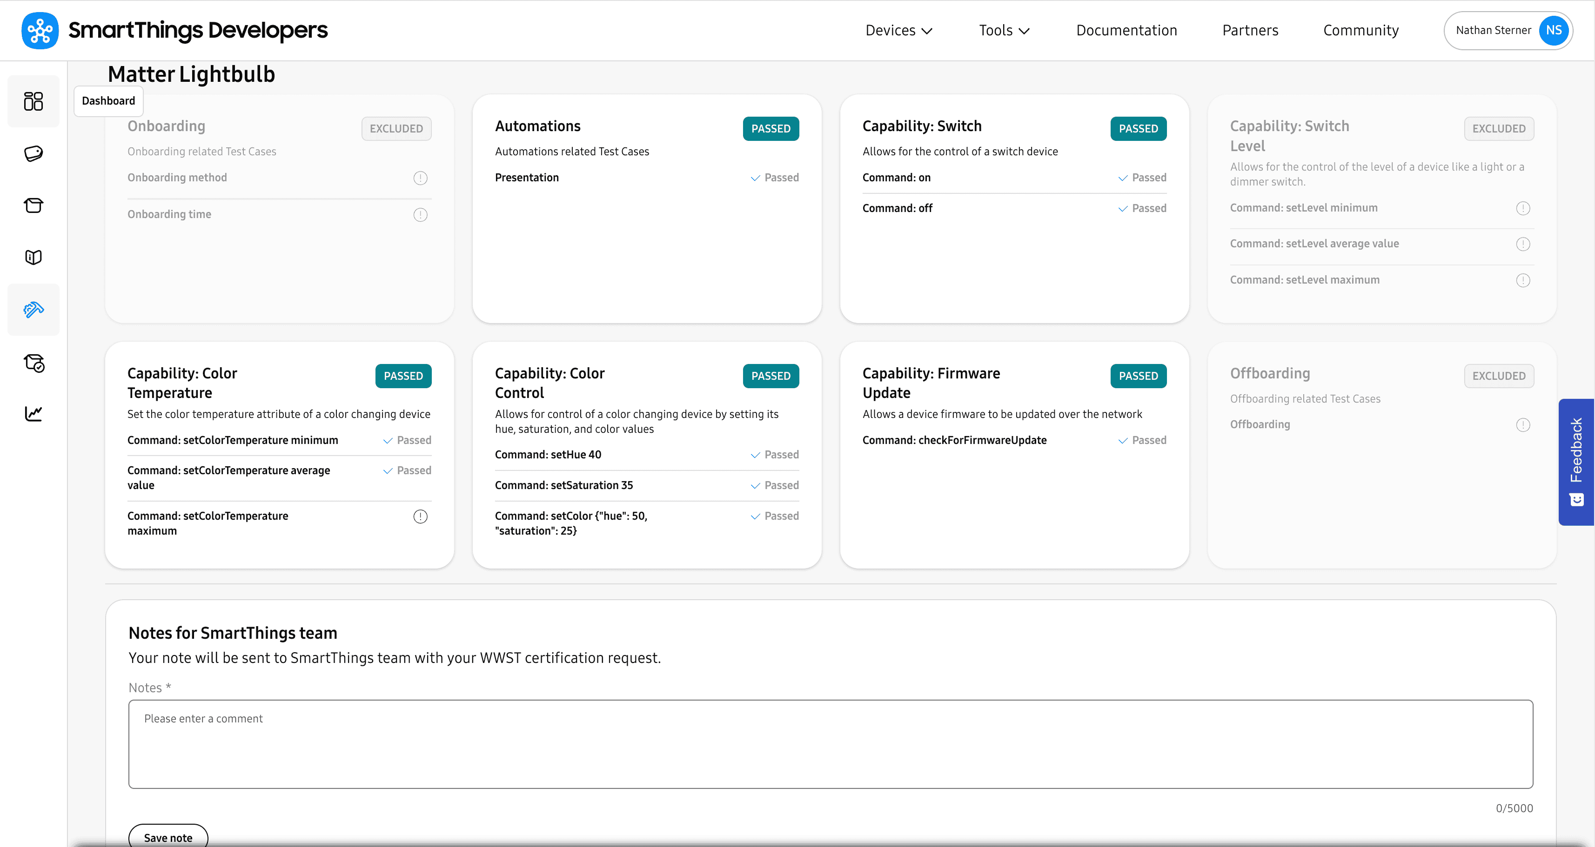This screenshot has height=847, width=1595.
Task: Click info icon for Offboarding test
Action: 1523,425
